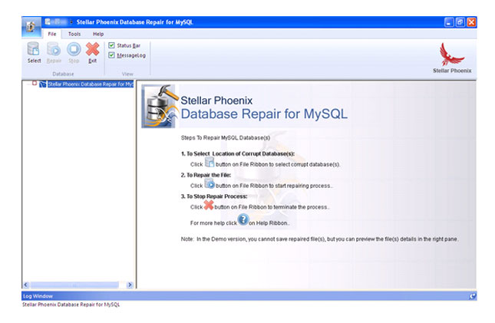Click the right arrow of tree scrollbar

click(x=130, y=285)
